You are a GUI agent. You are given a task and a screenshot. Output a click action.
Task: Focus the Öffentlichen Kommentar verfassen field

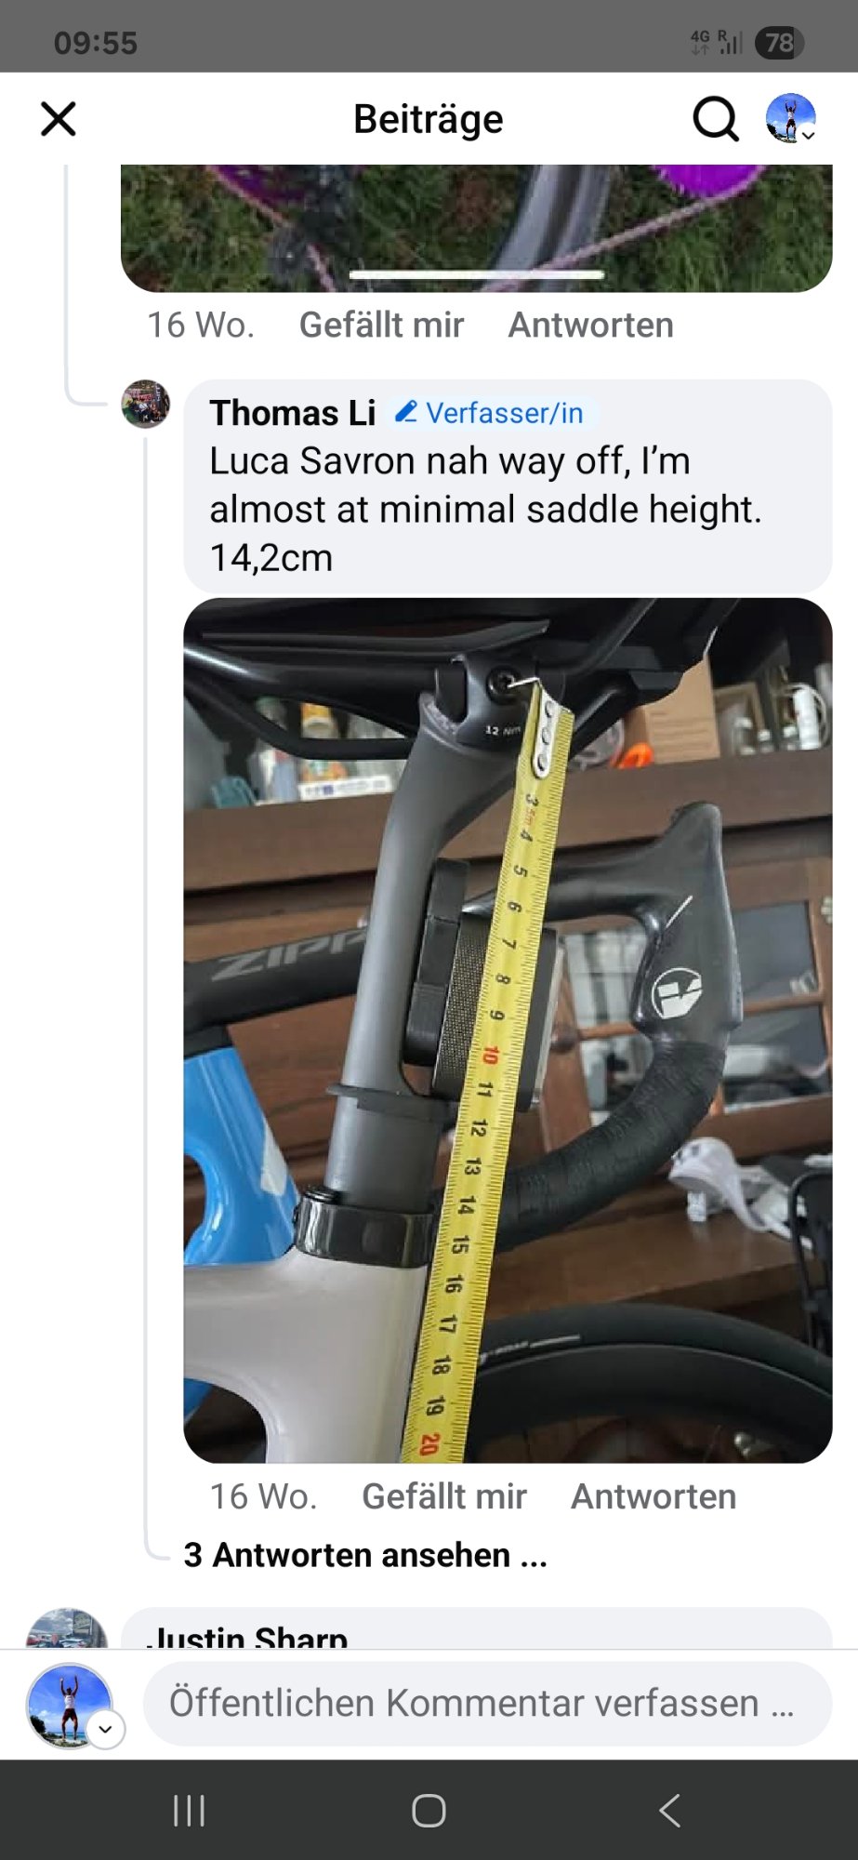coord(487,1704)
